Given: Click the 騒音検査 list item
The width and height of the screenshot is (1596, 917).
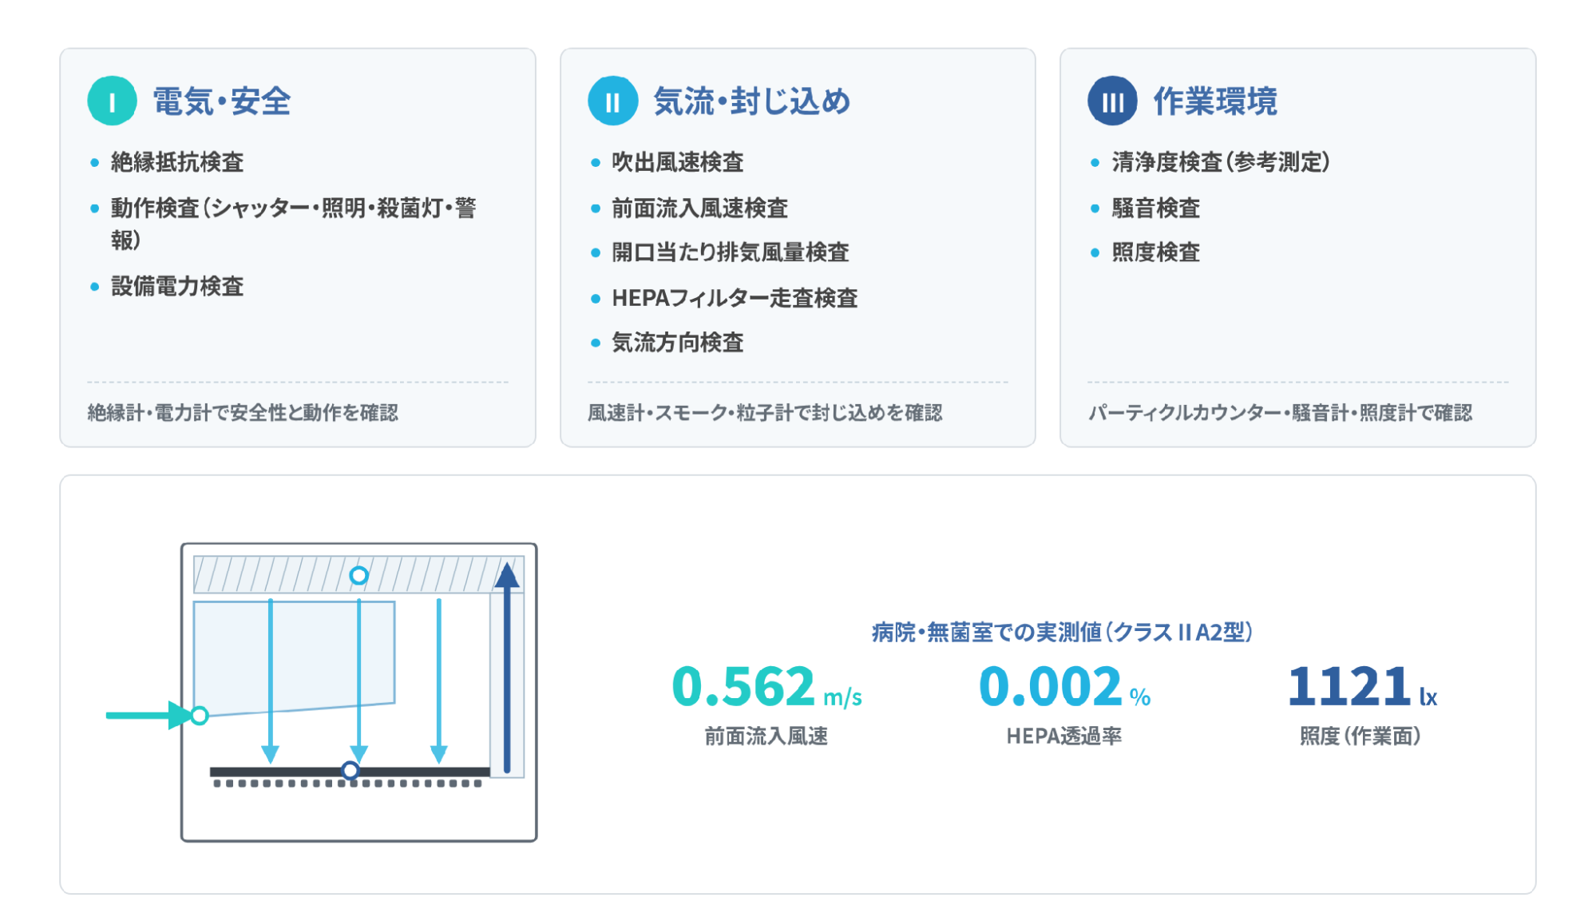Looking at the screenshot, I should (x=1156, y=208).
